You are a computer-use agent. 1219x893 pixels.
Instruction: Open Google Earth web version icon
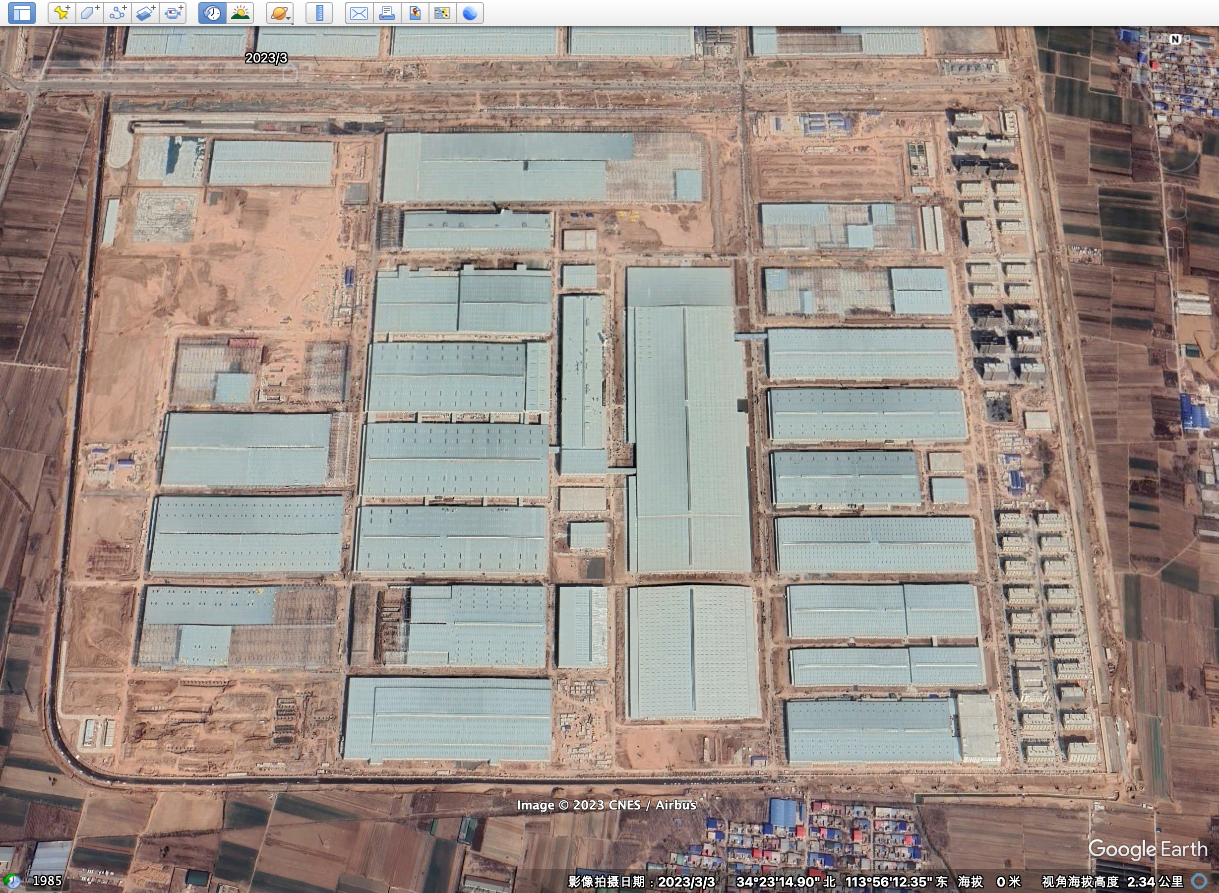click(x=470, y=13)
